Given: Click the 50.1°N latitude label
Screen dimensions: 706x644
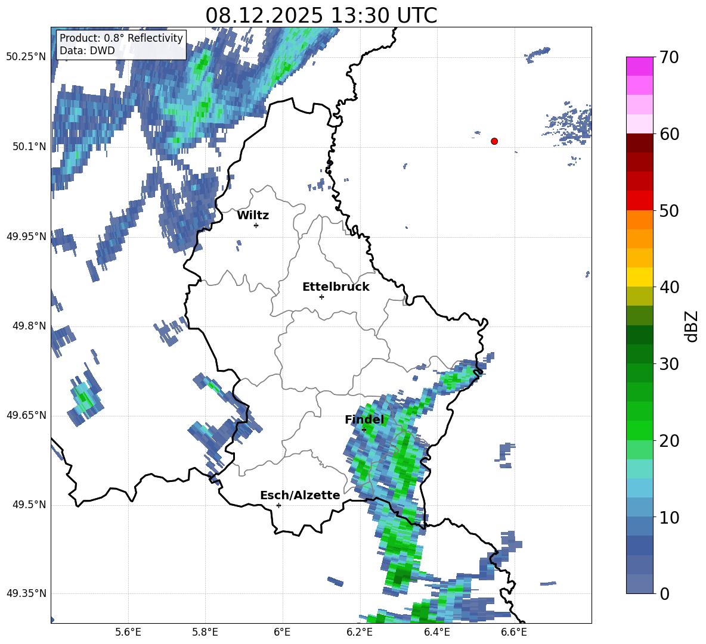Looking at the screenshot, I should [29, 147].
